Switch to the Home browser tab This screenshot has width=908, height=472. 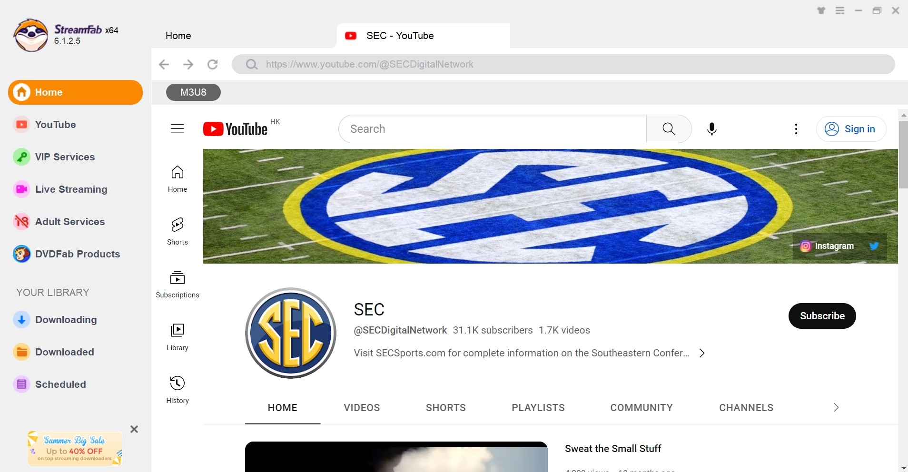[178, 36]
